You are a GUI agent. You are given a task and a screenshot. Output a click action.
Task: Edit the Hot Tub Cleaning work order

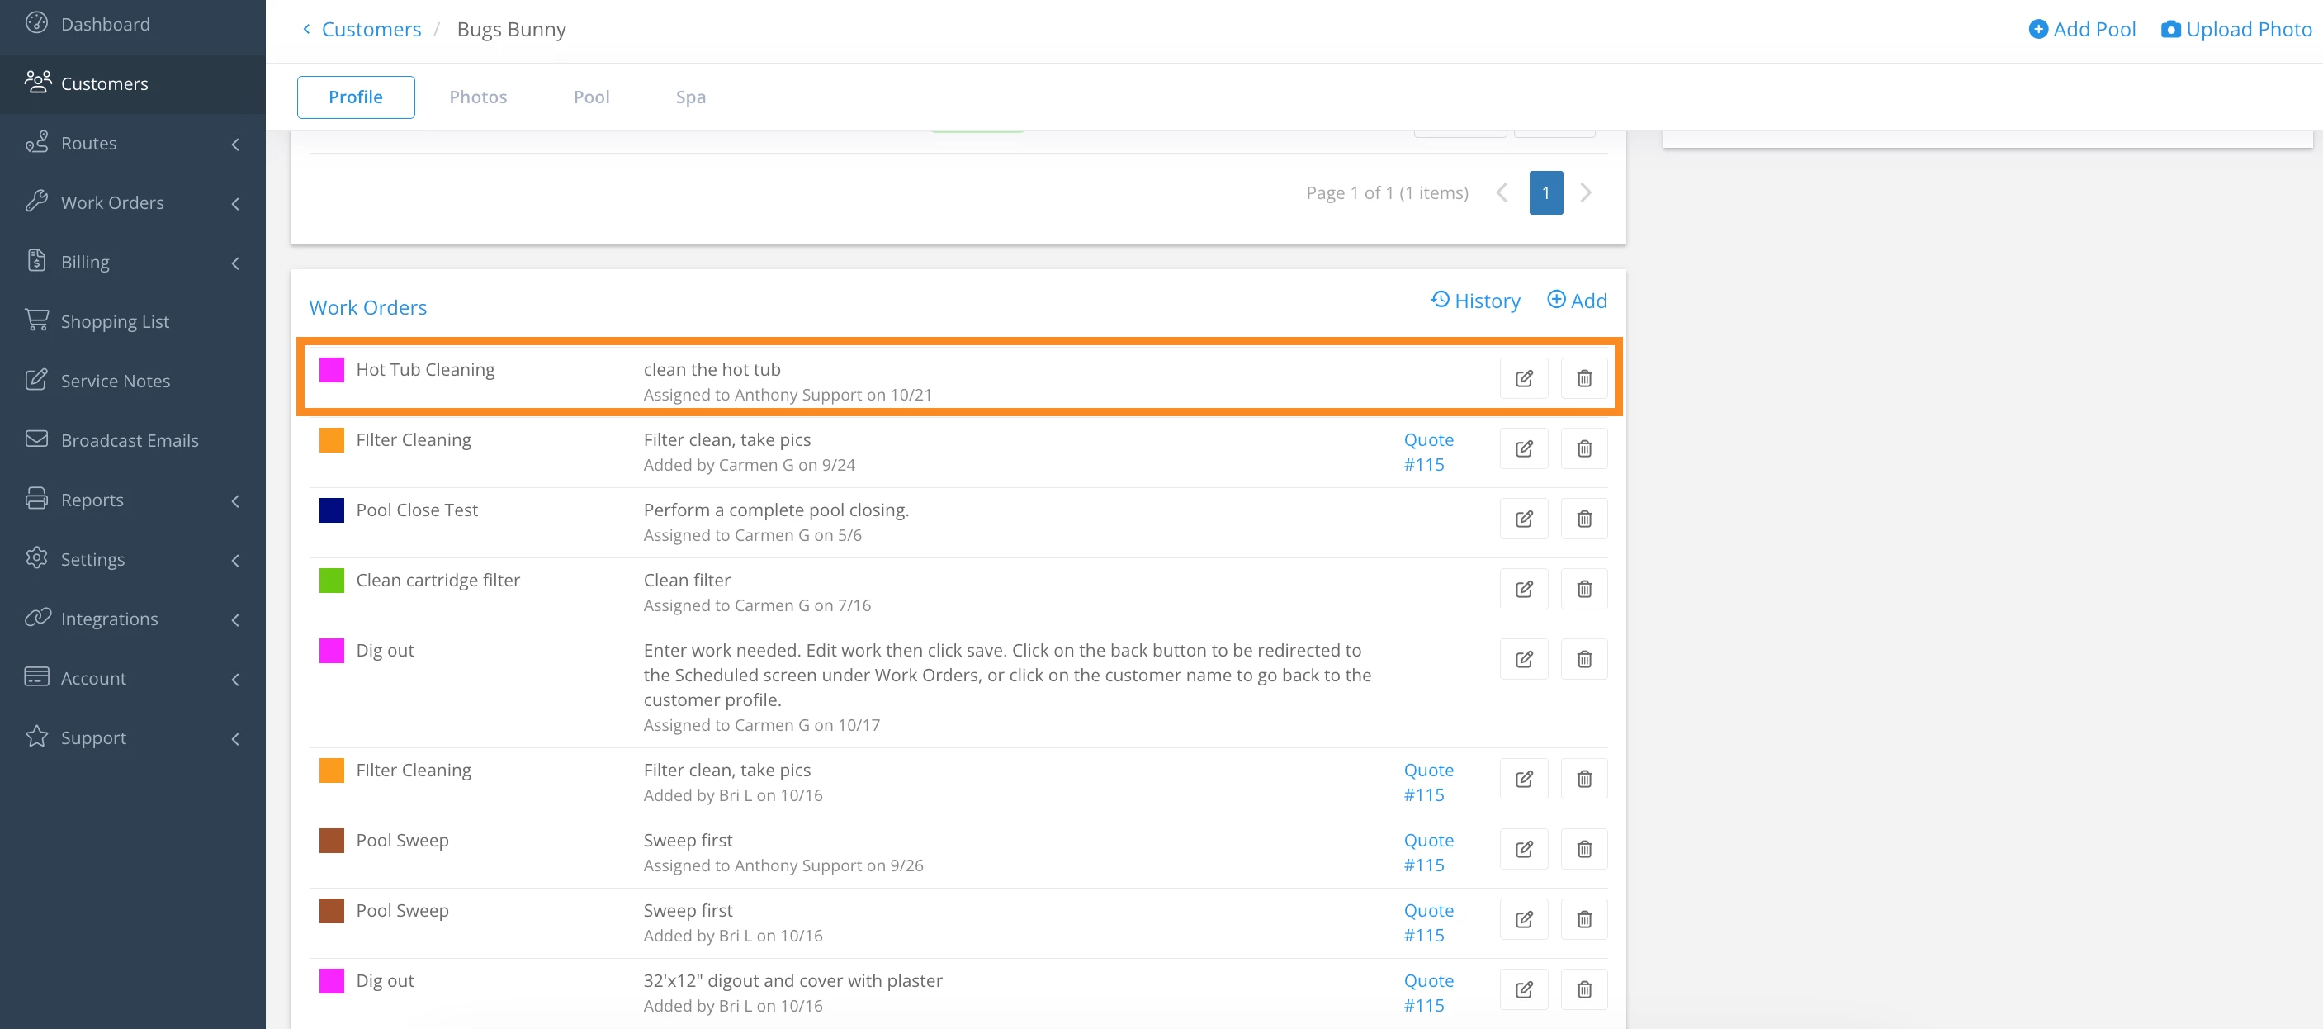point(1523,379)
